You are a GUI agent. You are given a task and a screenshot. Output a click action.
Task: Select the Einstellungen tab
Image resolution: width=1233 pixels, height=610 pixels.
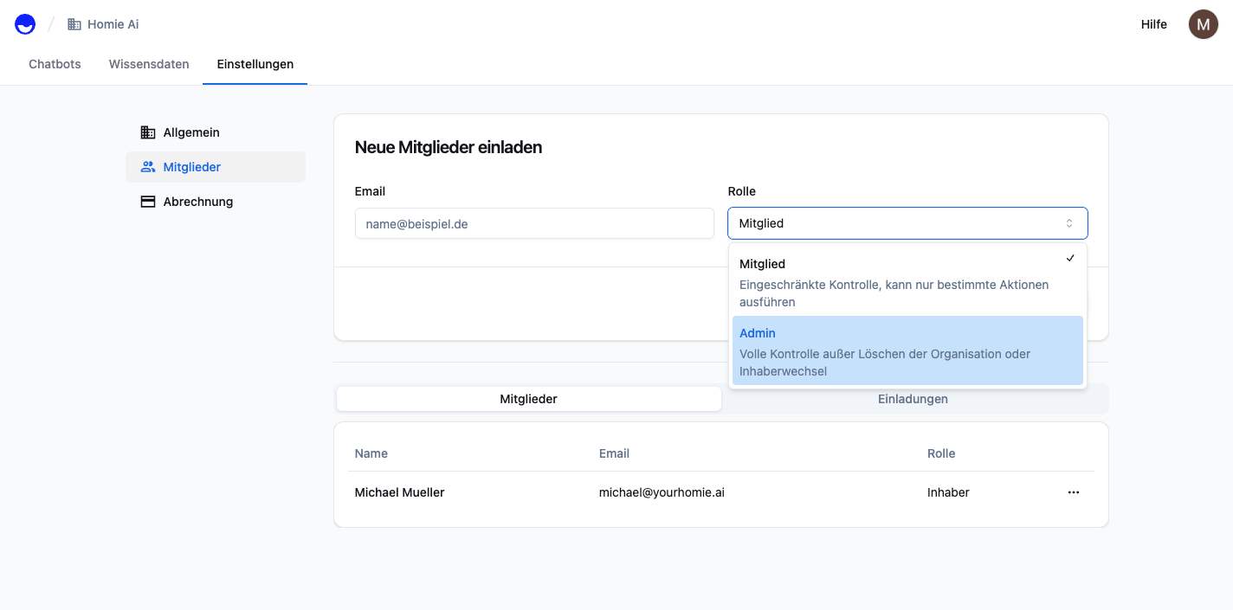[255, 64]
